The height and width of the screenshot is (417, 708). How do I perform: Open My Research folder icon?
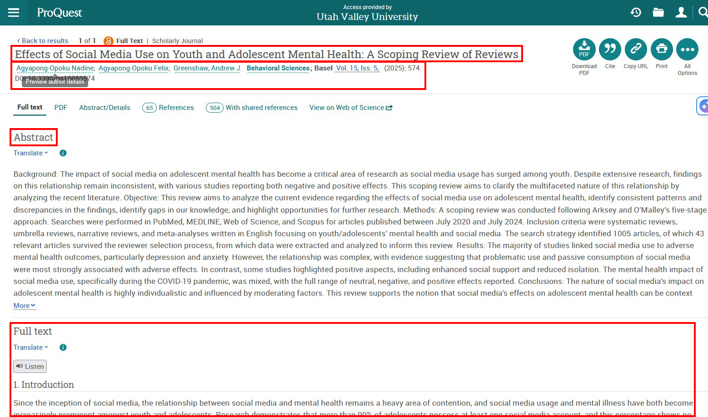(658, 12)
